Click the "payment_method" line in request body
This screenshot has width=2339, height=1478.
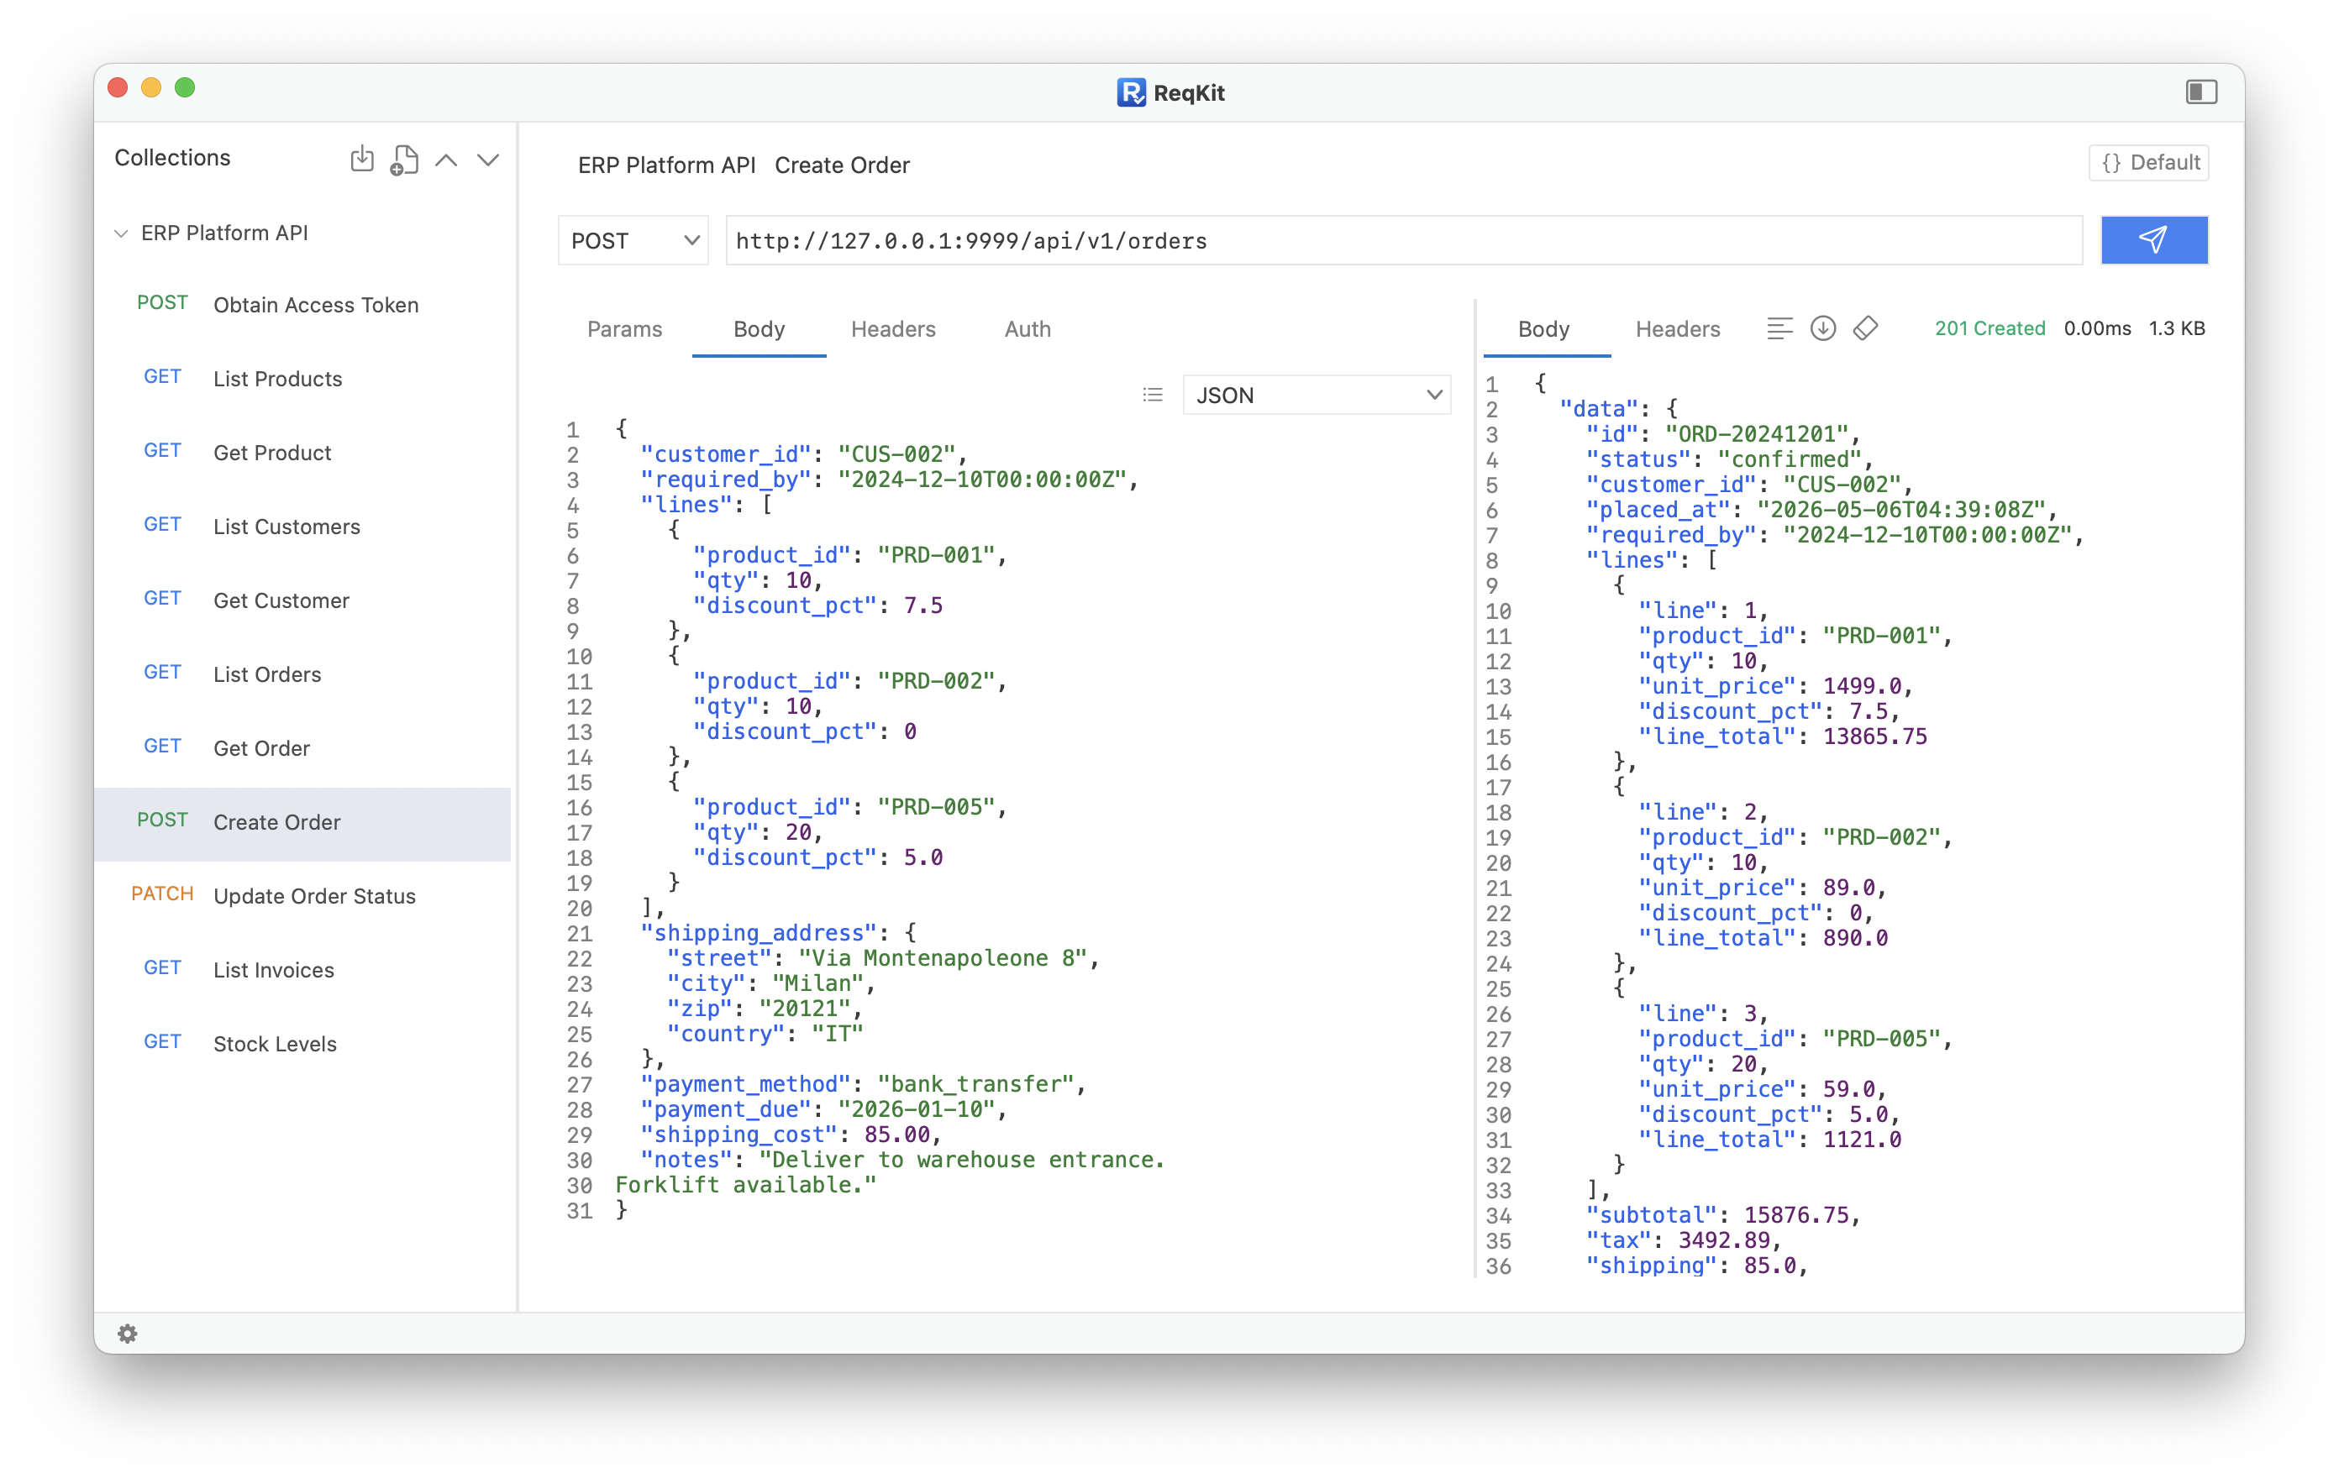[863, 1084]
